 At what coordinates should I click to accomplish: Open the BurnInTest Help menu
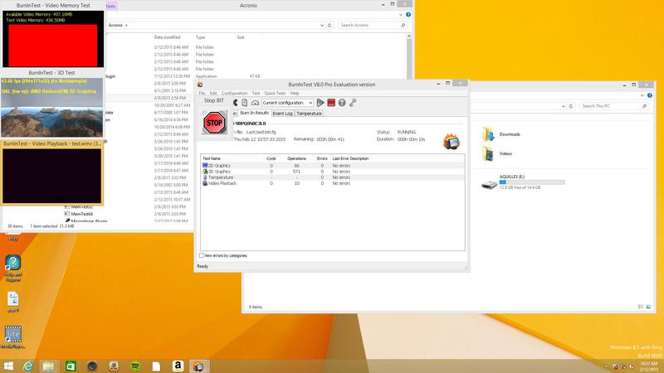point(295,93)
